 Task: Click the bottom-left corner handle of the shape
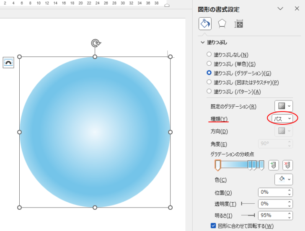pyautogui.click(x=19, y=208)
